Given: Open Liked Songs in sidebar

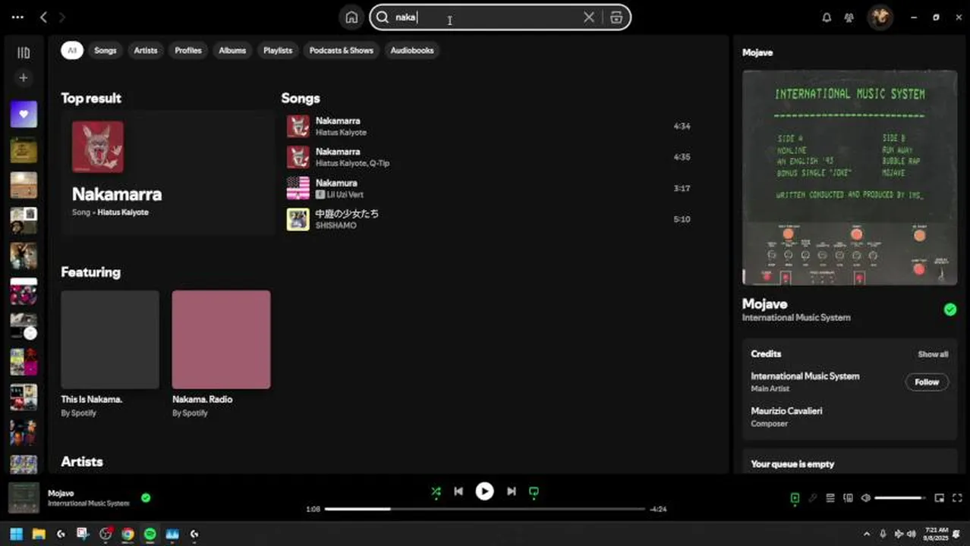Looking at the screenshot, I should (x=24, y=115).
